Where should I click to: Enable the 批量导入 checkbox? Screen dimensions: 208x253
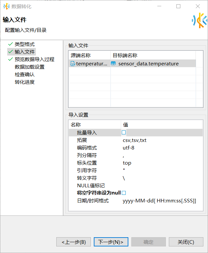coord(124,132)
